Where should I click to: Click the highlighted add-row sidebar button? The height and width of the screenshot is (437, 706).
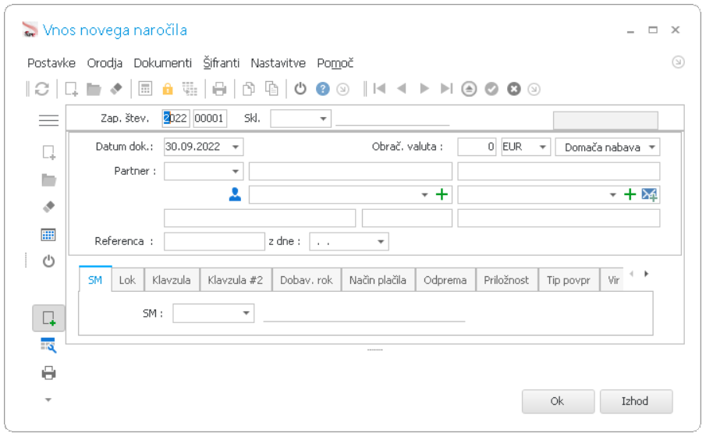(x=48, y=318)
